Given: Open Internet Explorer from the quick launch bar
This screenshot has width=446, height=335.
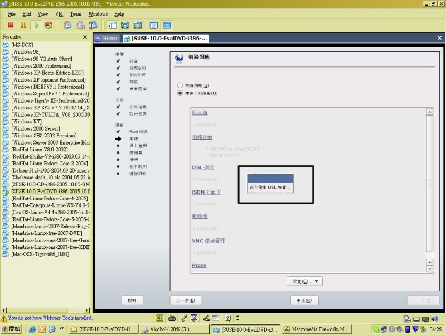Looking at the screenshot, I should (32, 329).
